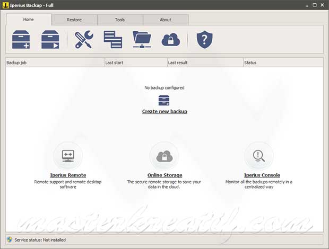
Task: Click the Run backup job toolbar icon
Action: click(50, 39)
